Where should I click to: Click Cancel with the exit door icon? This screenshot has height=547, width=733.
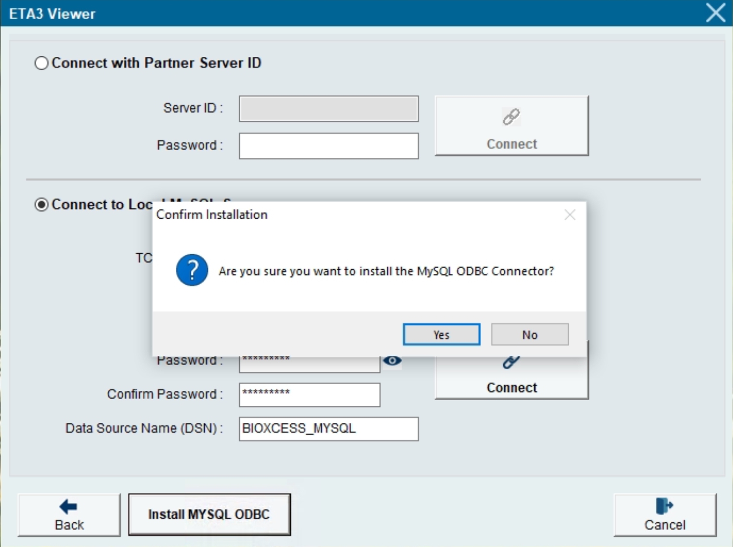(665, 515)
